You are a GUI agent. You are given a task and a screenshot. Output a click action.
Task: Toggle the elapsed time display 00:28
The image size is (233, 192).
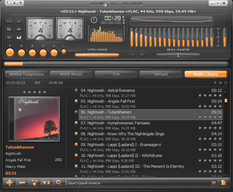point(113,18)
